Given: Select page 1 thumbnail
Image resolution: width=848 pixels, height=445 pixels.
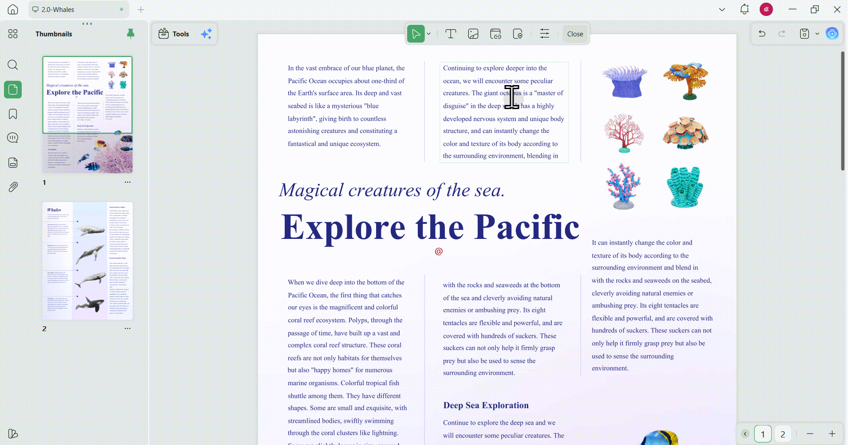Looking at the screenshot, I should coord(87,115).
